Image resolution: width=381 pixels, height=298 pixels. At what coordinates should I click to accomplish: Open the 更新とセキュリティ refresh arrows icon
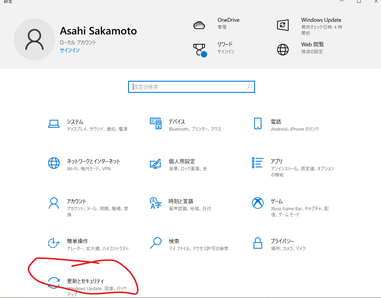pos(54,282)
